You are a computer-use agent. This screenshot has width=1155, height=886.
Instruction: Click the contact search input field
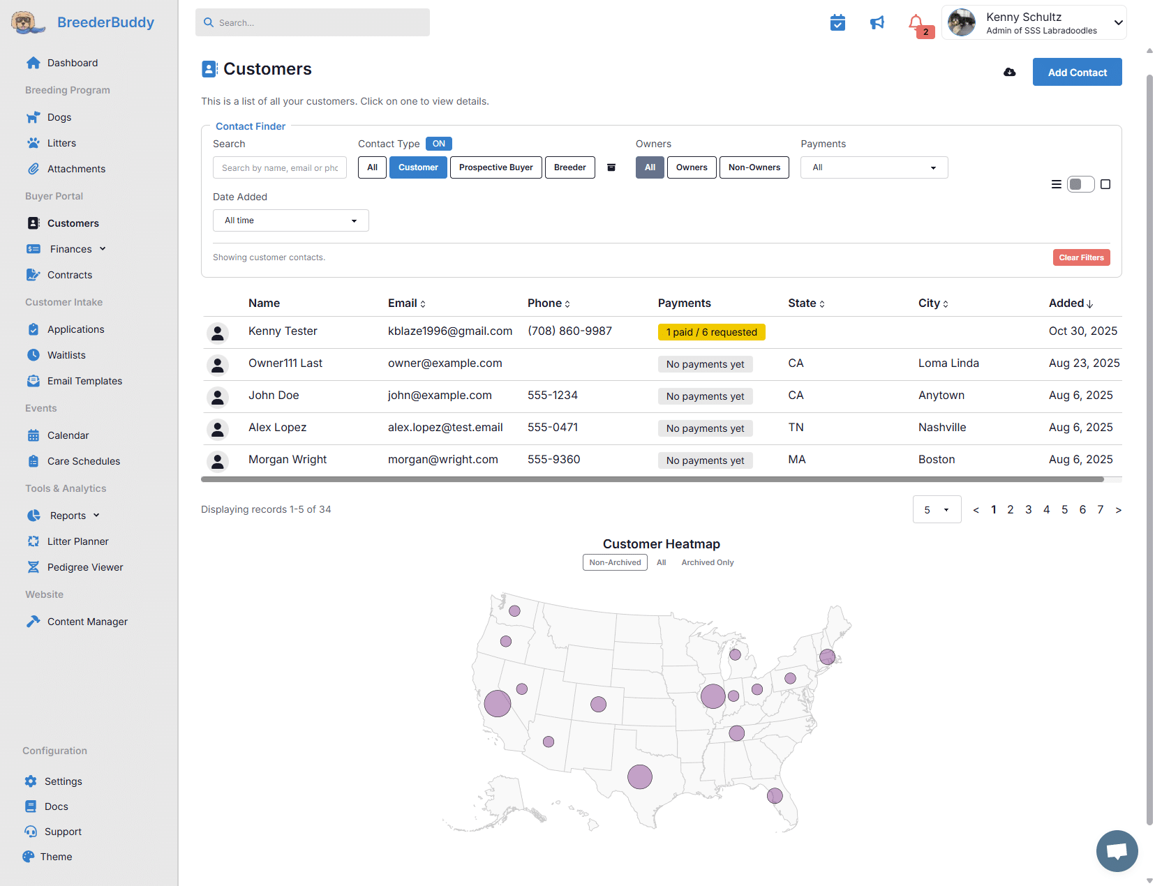pos(279,167)
